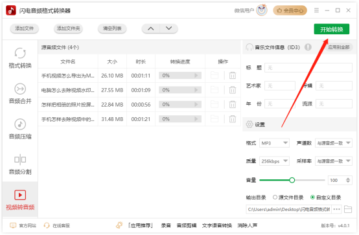Open the 音频压缩 sidebar tool
The image size is (359, 235).
point(20,129)
